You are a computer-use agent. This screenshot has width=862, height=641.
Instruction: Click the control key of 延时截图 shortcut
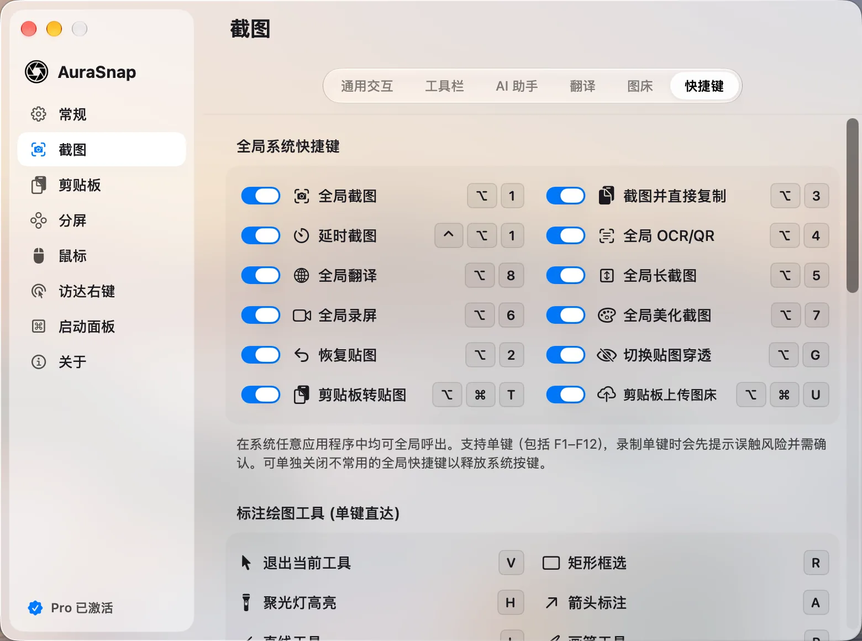[449, 235]
